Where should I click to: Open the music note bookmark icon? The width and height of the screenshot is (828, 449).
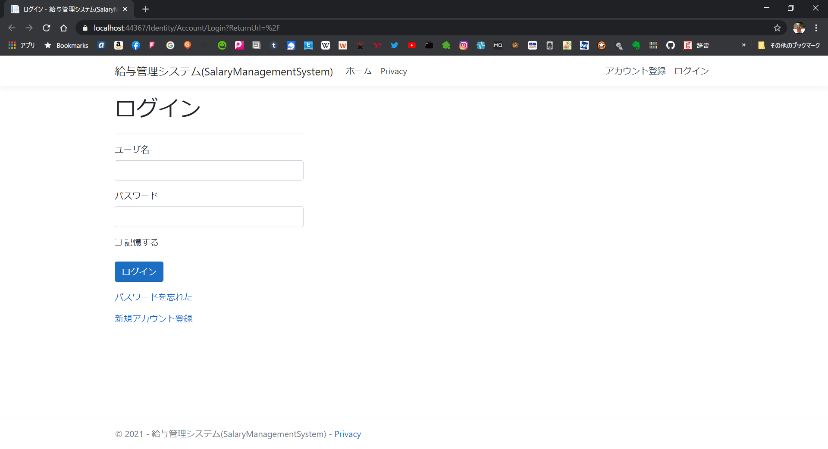click(x=567, y=45)
